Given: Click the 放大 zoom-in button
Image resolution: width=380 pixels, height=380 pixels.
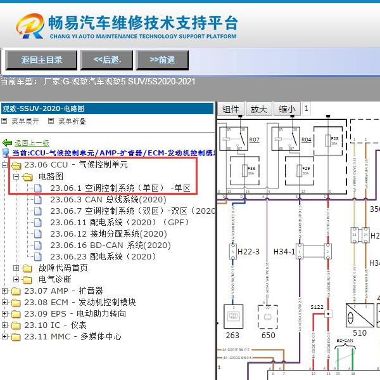Looking at the screenshot, I should [x=259, y=109].
